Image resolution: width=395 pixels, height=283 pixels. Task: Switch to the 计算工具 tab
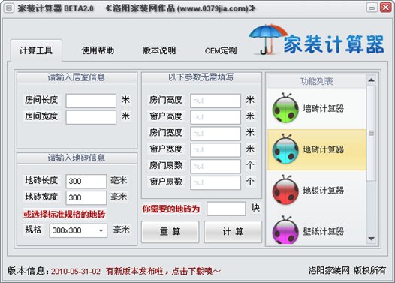pyautogui.click(x=36, y=50)
